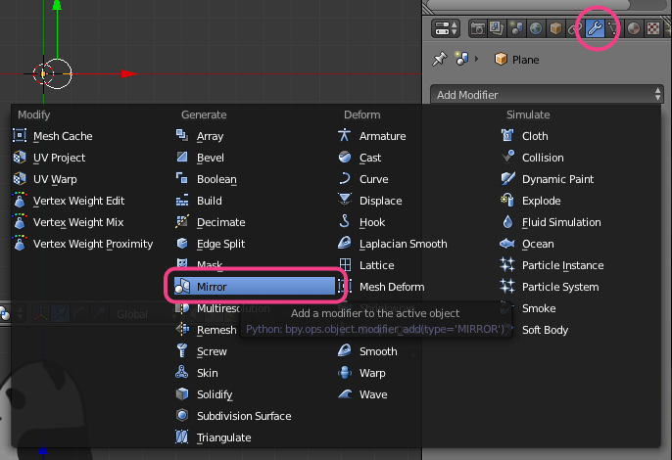
Task: Open Material properties sphere tab
Action: [633, 28]
